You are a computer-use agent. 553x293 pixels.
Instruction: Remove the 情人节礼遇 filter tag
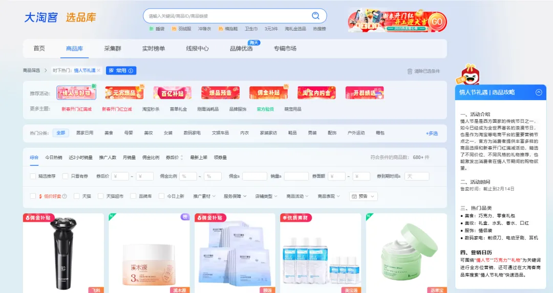(x=98, y=71)
